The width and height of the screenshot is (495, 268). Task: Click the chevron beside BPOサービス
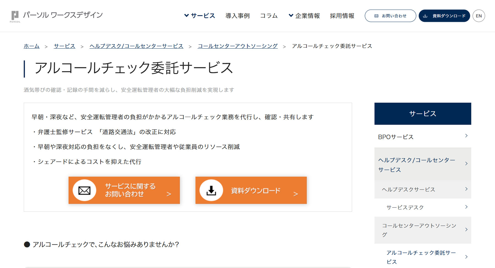pos(466,136)
